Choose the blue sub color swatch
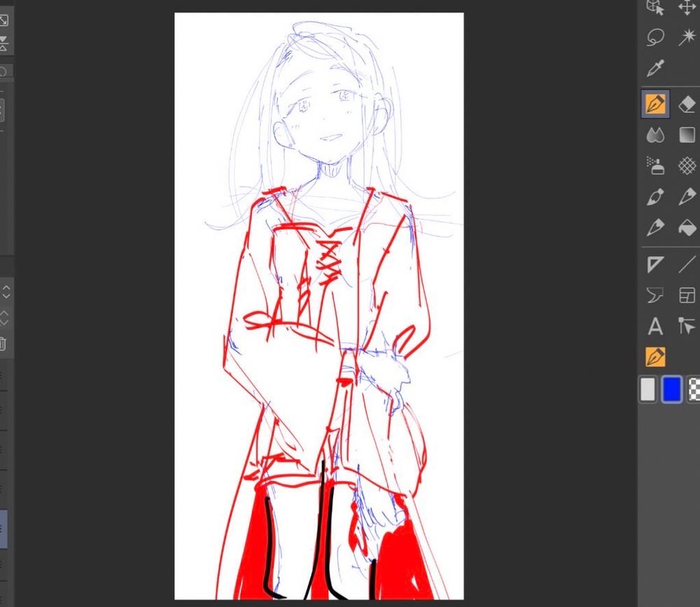 pos(672,390)
